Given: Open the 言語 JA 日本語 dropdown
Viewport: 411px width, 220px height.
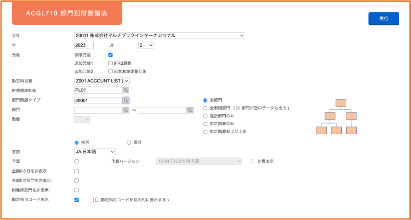Looking at the screenshot, I should point(95,152).
